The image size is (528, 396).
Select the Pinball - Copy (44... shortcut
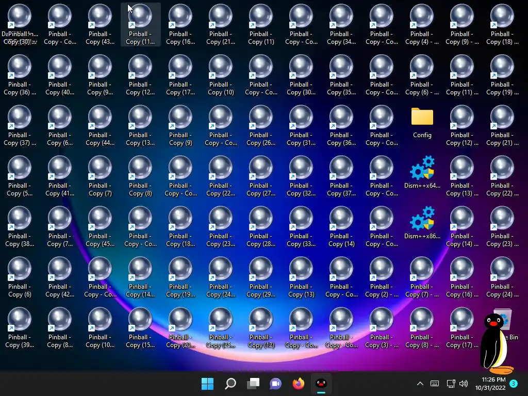100,126
